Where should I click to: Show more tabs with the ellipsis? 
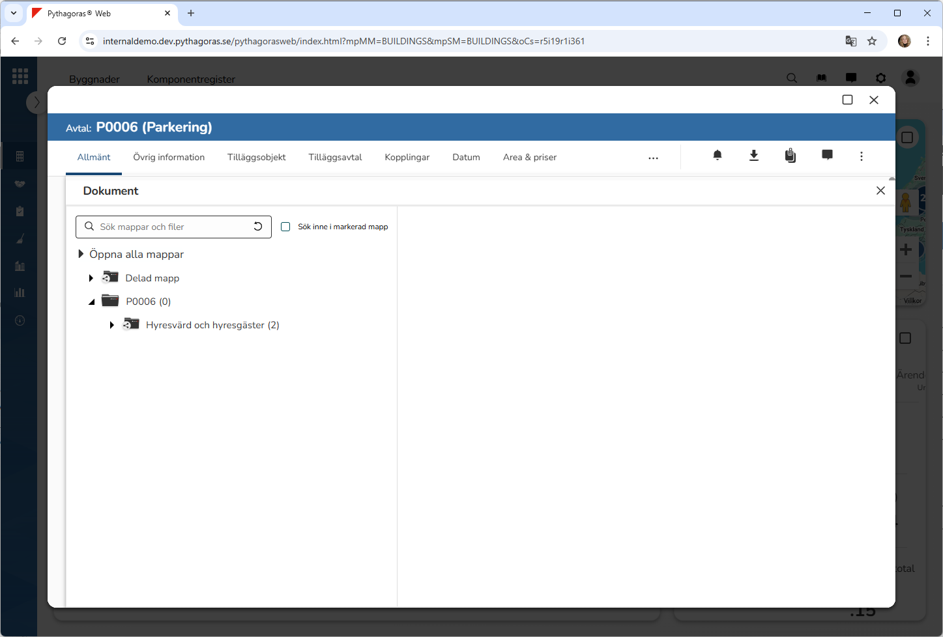click(653, 158)
